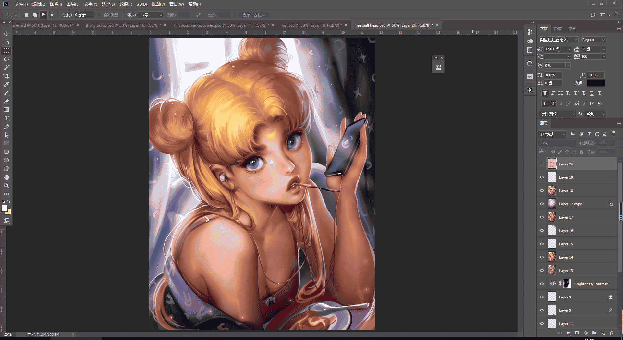
Task: Open the font size dropdown
Action: [x=569, y=49]
